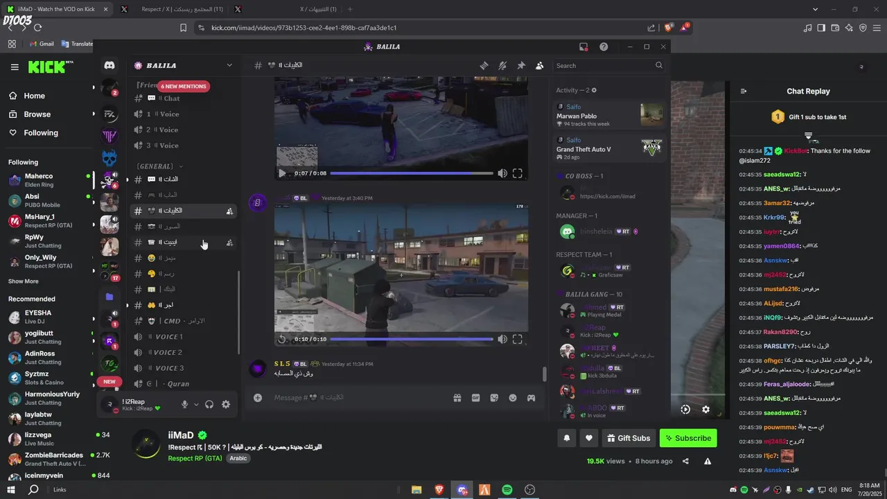Join the VOICE 1 channel
The width and height of the screenshot is (887, 499).
(184, 337)
